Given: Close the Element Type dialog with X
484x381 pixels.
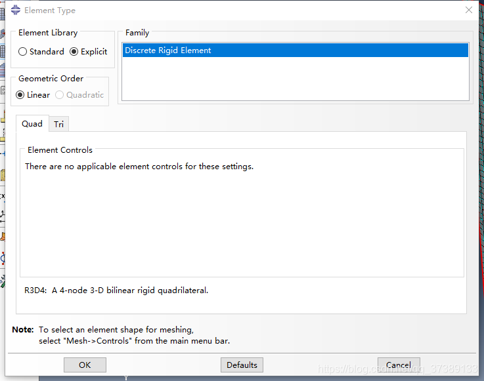Looking at the screenshot, I should [x=468, y=10].
